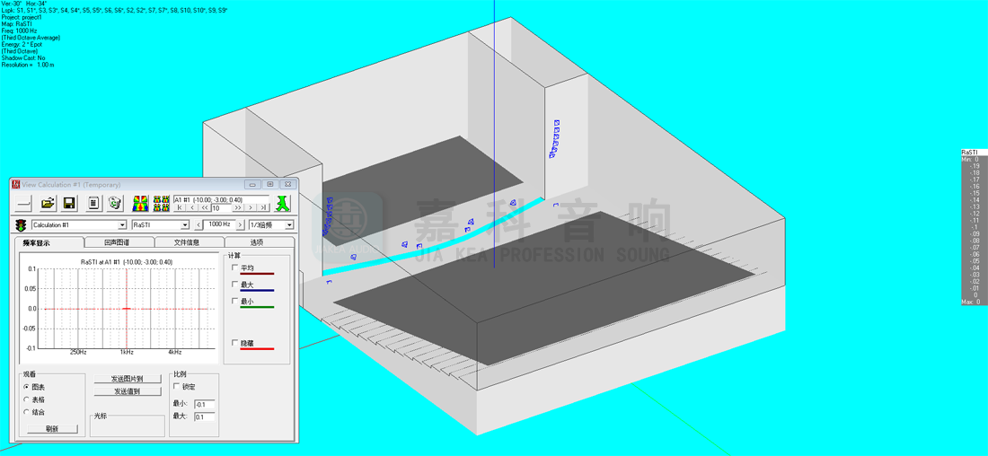The image size is (988, 456).
Task: Click the document notes icon
Action: pyautogui.click(x=93, y=204)
